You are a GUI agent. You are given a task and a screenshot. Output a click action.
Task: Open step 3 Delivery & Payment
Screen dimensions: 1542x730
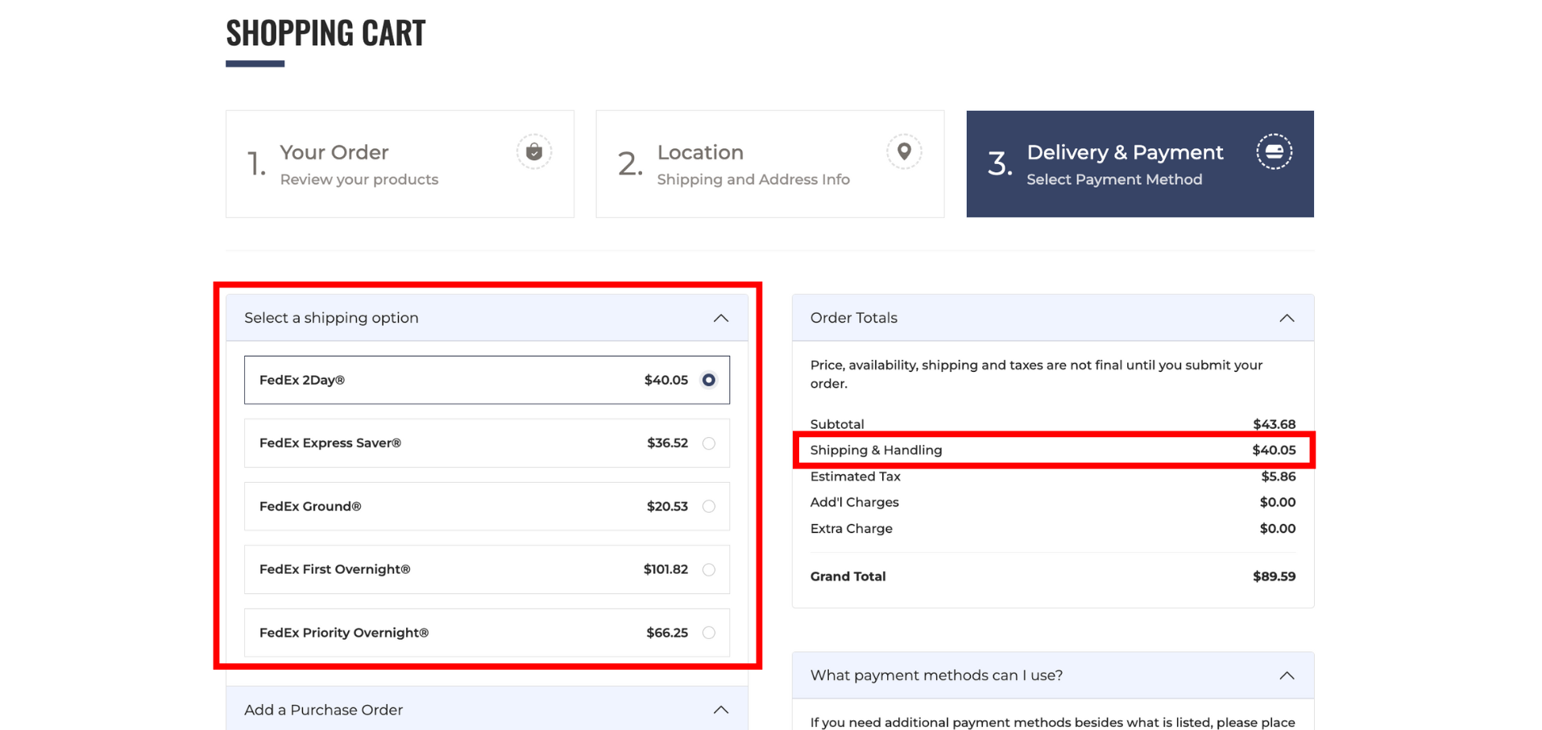tap(1140, 164)
